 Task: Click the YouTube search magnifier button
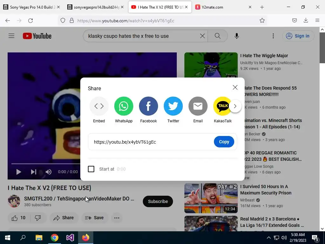218,36
